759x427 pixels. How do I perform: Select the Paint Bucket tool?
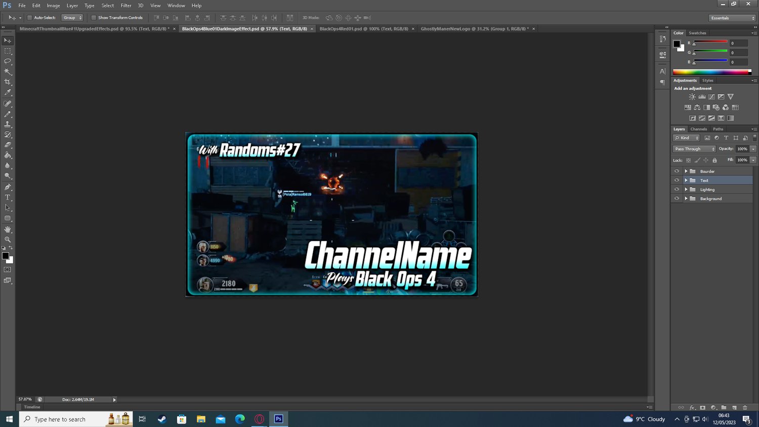tap(8, 156)
